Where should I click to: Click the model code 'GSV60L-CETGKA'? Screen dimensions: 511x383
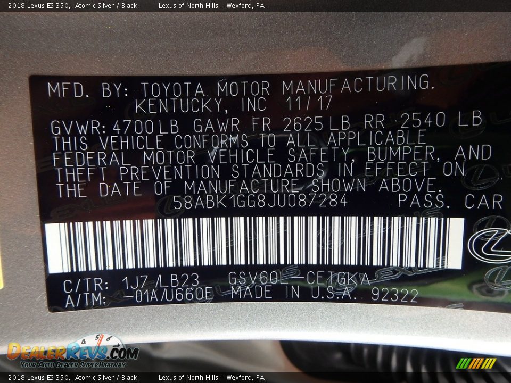299,279
